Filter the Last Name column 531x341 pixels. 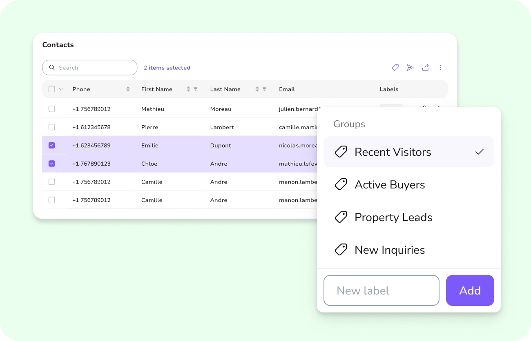(264, 89)
